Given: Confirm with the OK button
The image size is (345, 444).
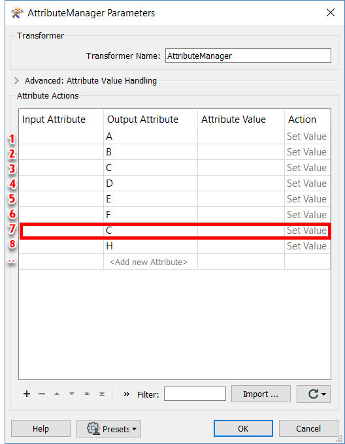Looking at the screenshot, I should pyautogui.click(x=243, y=428).
